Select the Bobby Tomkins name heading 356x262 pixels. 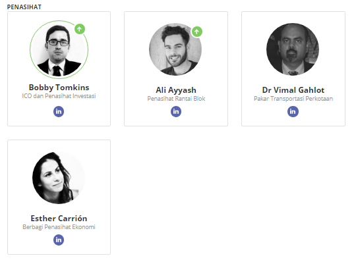pyautogui.click(x=59, y=88)
